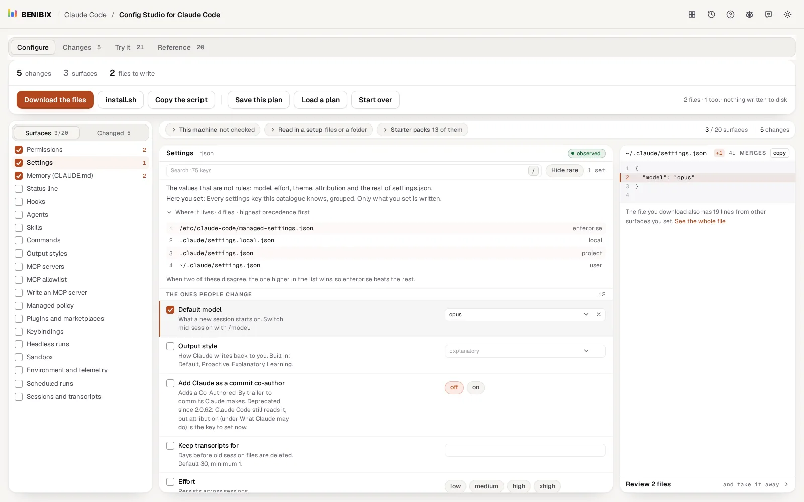Click the Hide rare button

click(564, 170)
